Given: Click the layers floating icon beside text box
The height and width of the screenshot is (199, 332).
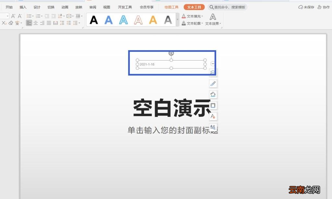Looking at the screenshot, I should click(213, 72).
